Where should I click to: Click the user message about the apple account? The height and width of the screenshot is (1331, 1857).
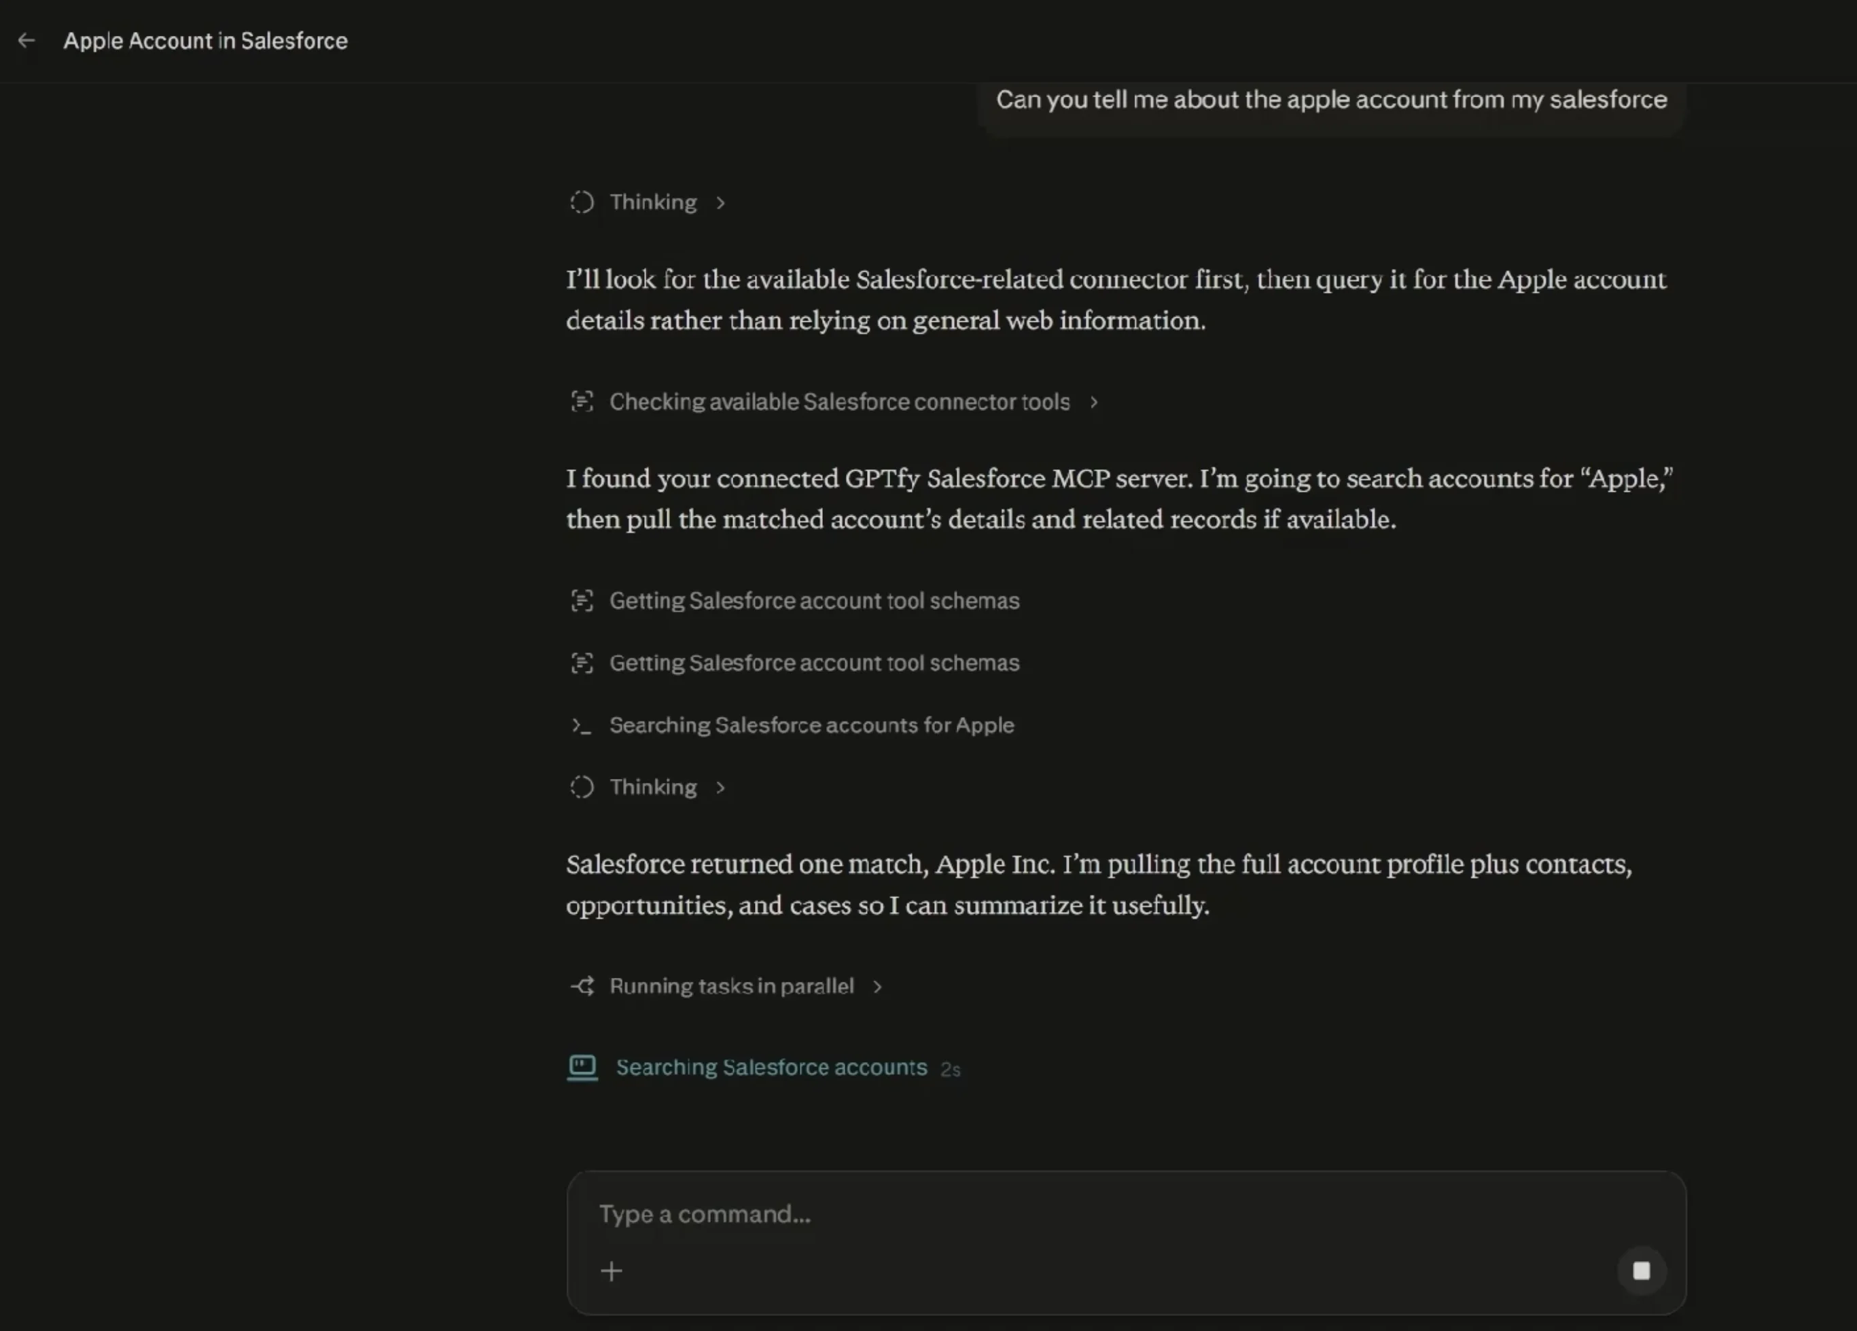tap(1331, 101)
